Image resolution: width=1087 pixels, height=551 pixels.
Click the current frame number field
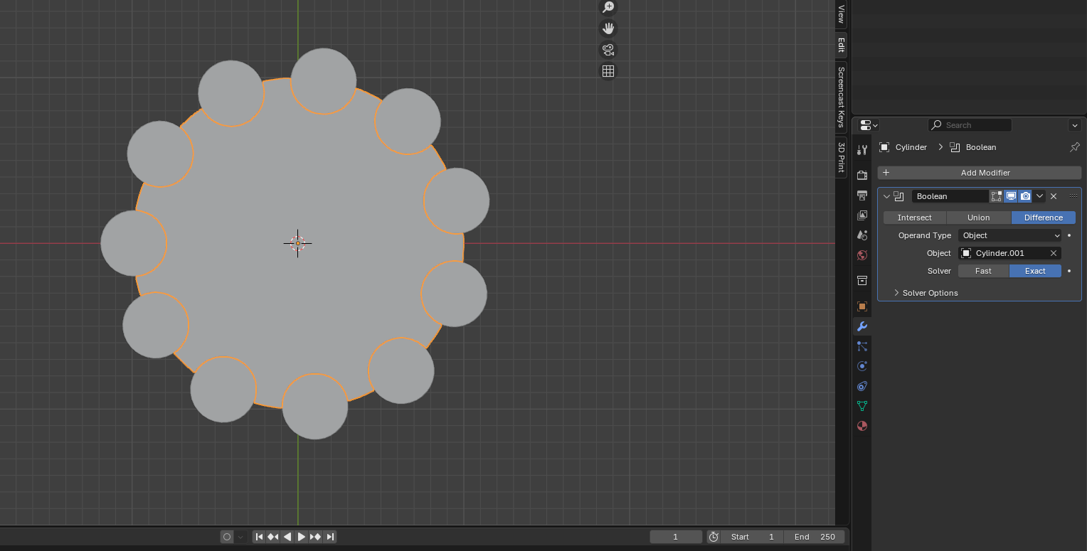click(676, 537)
